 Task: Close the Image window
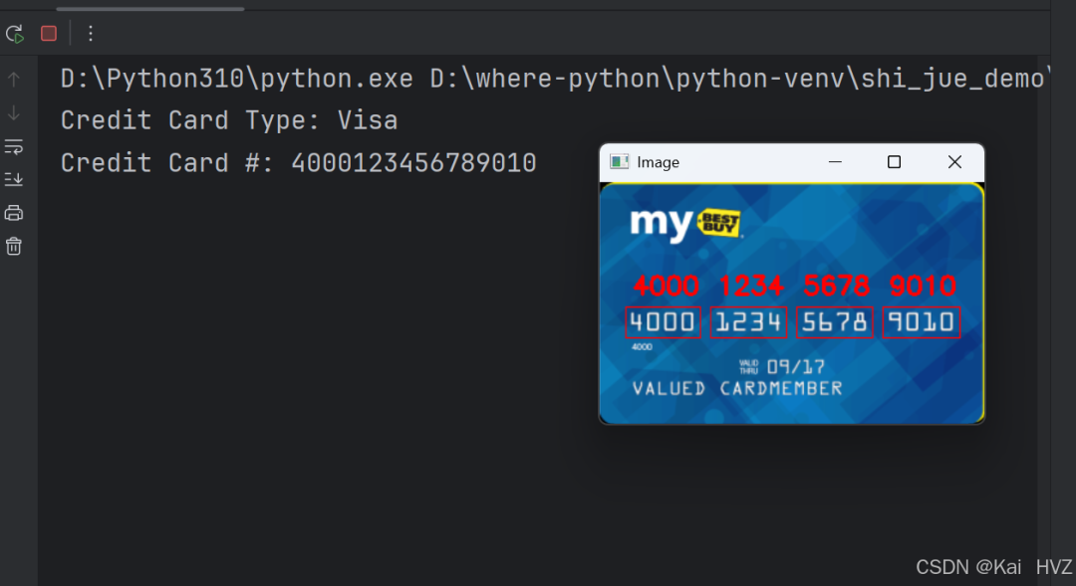coord(954,162)
